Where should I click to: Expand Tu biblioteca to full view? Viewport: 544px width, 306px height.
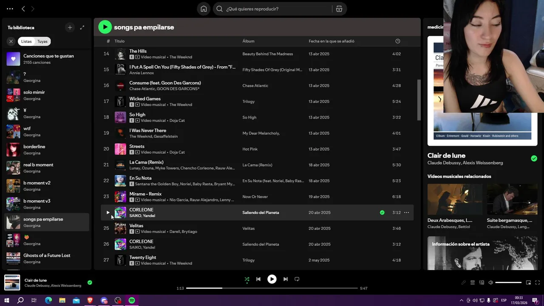pyautogui.click(x=82, y=28)
